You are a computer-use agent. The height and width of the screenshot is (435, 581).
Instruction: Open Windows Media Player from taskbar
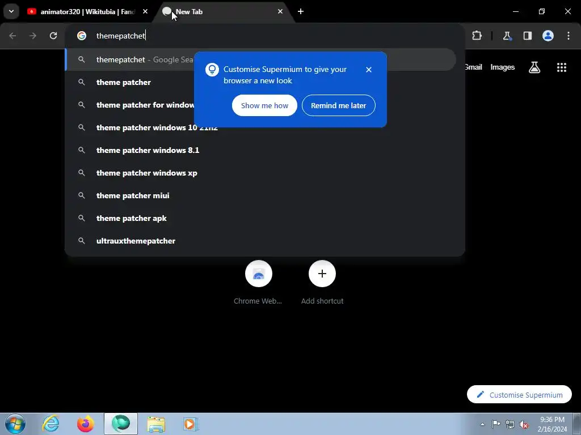(191, 424)
